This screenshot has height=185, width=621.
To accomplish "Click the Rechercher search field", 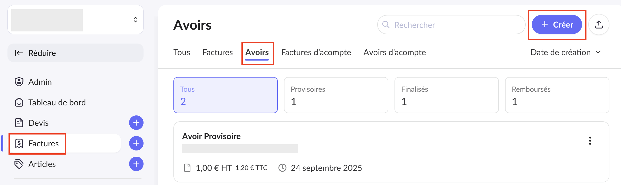I will (x=451, y=25).
